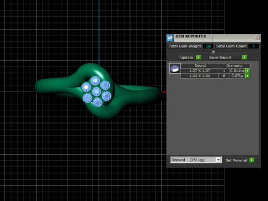268x201 pixels.
Task: Open the Diamond material dropdown arrow
Action: point(218,160)
